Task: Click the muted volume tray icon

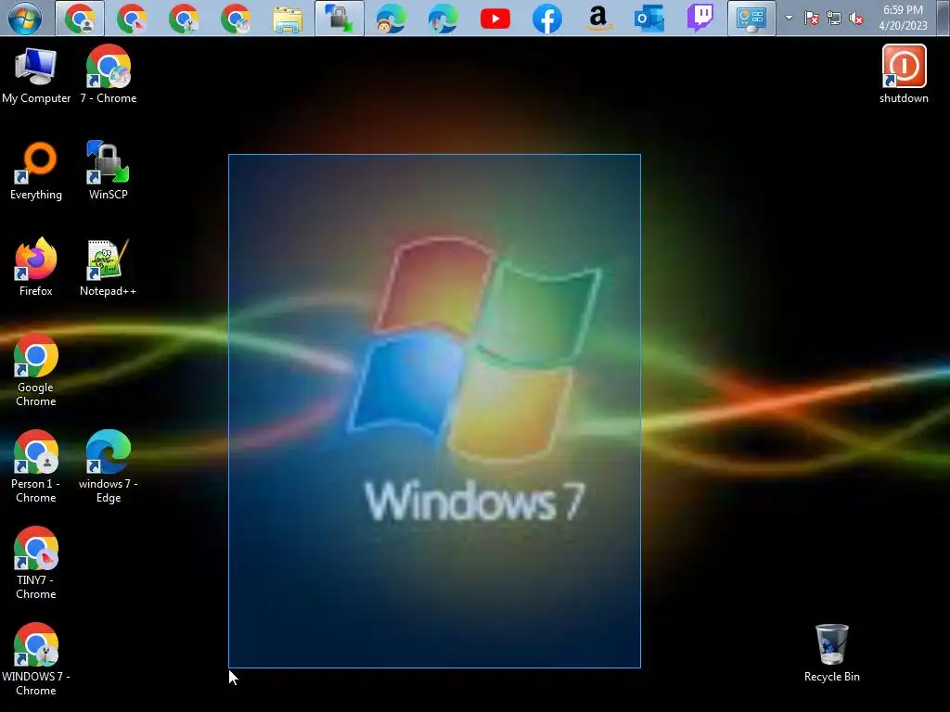Action: [x=856, y=19]
